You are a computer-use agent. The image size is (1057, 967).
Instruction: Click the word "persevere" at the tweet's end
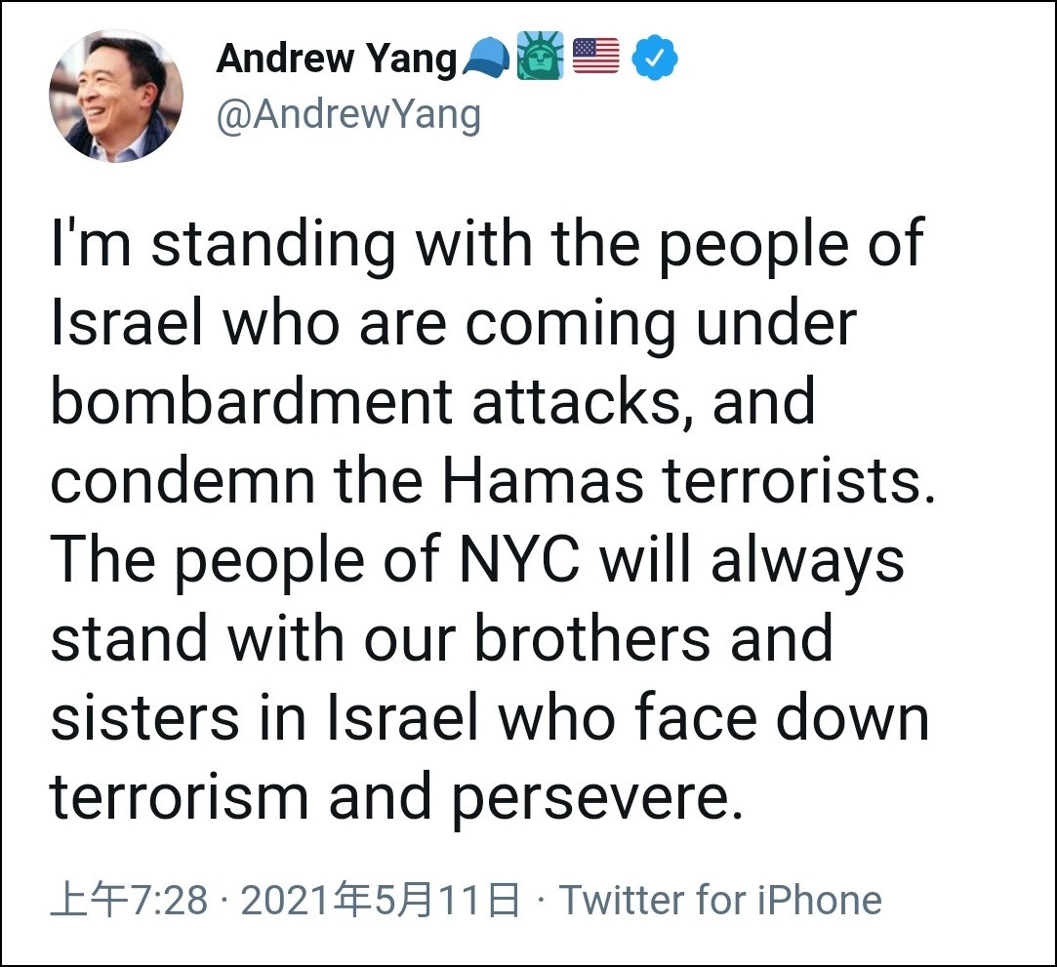coord(590,798)
